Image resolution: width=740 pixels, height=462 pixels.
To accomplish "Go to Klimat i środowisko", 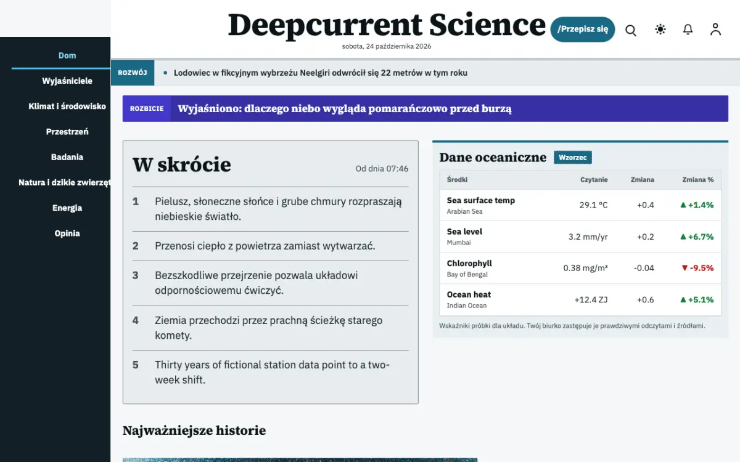I will (x=67, y=106).
